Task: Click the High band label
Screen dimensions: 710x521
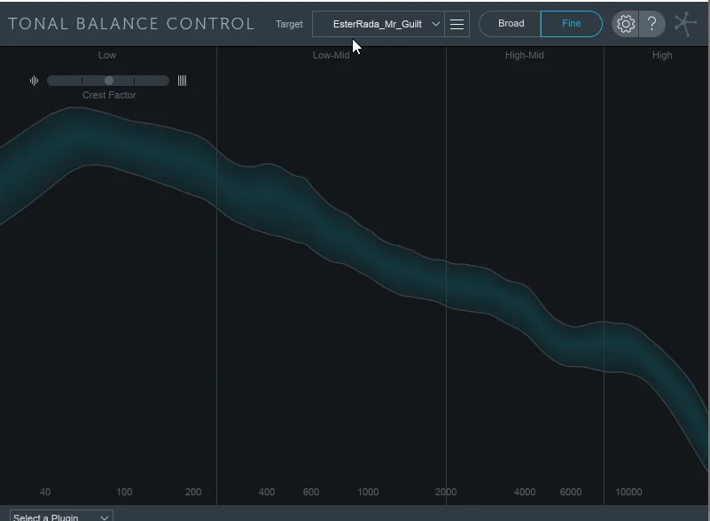Action: (662, 55)
